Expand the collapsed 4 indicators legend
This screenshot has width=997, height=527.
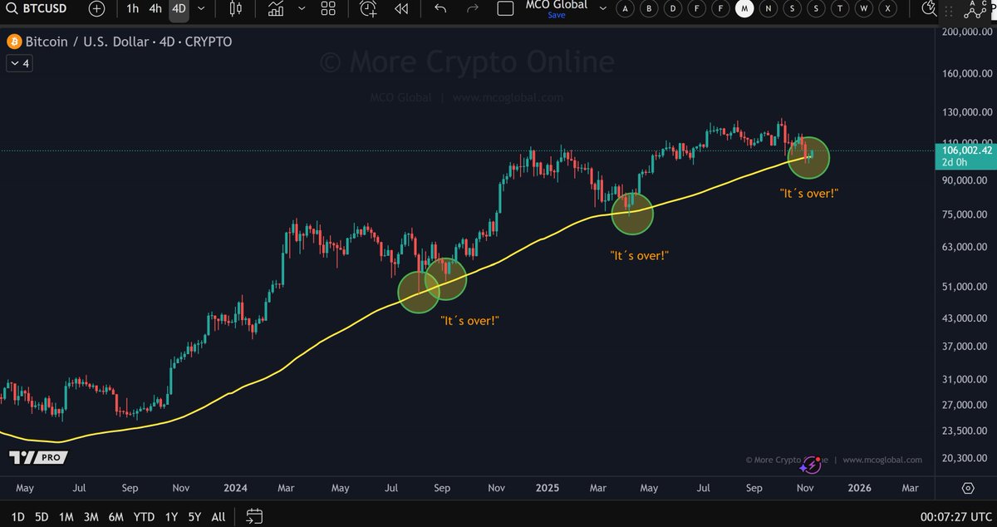tap(18, 63)
